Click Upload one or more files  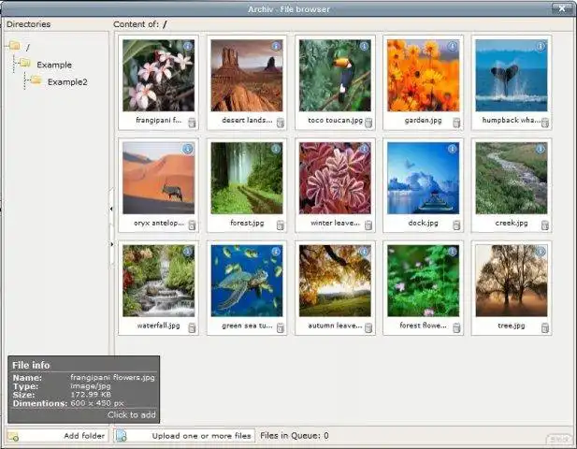184,436
